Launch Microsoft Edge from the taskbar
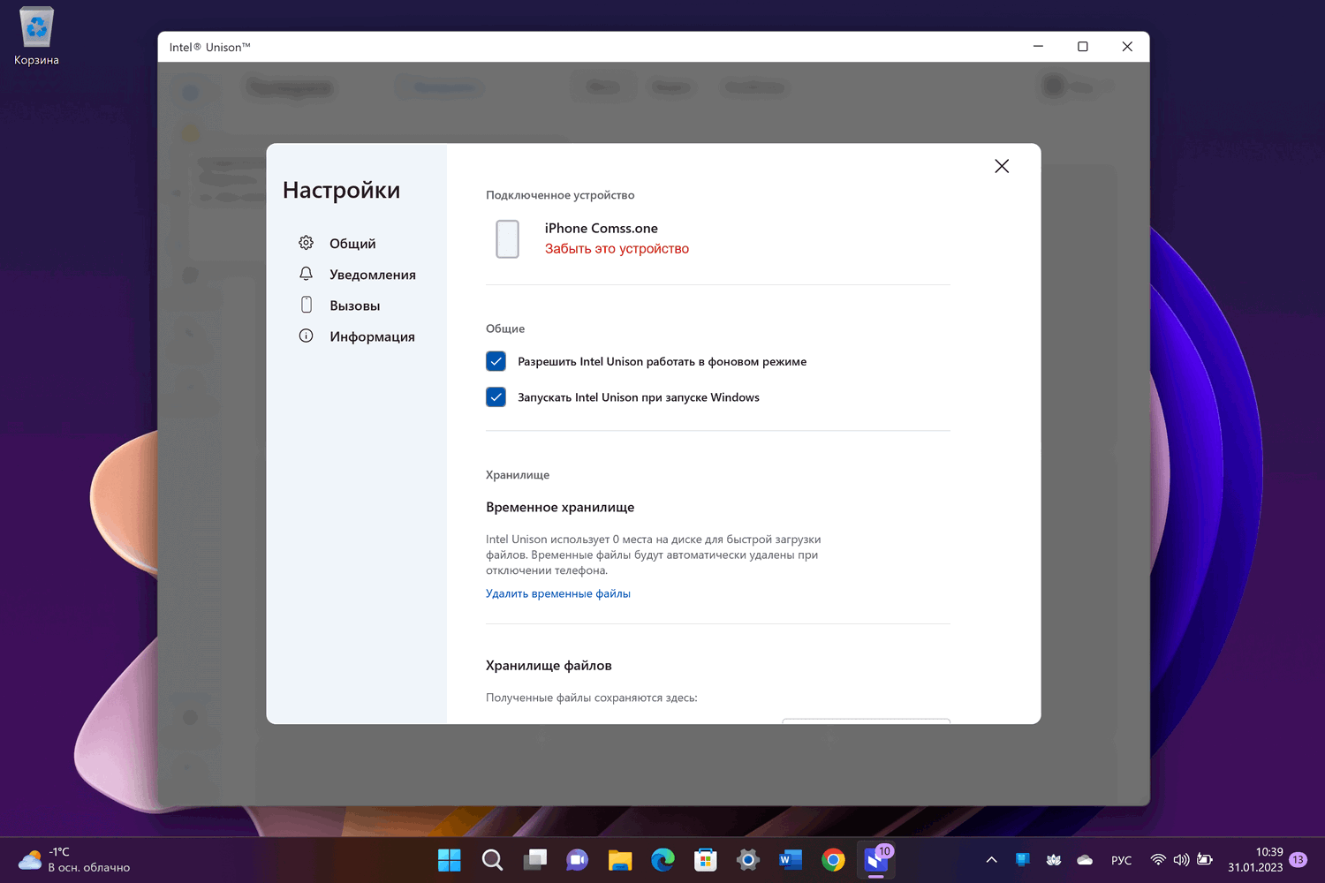Image resolution: width=1325 pixels, height=883 pixels. [662, 860]
